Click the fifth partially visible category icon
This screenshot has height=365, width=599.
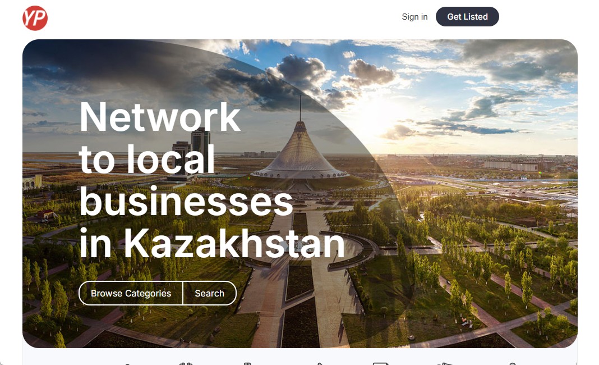(381, 363)
